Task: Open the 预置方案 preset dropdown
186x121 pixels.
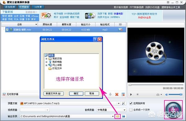Action: coord(118,103)
